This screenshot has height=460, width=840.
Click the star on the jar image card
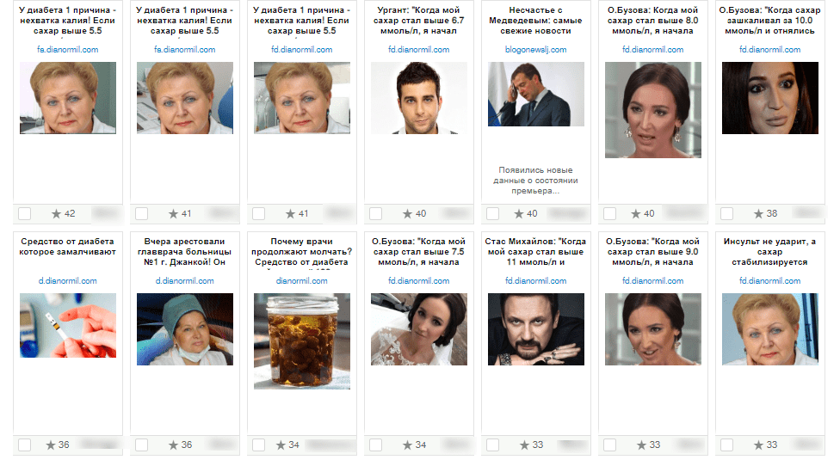(281, 445)
